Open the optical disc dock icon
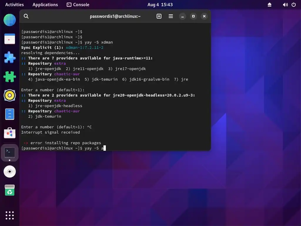Screen dimensions: 301x226 point(10,172)
